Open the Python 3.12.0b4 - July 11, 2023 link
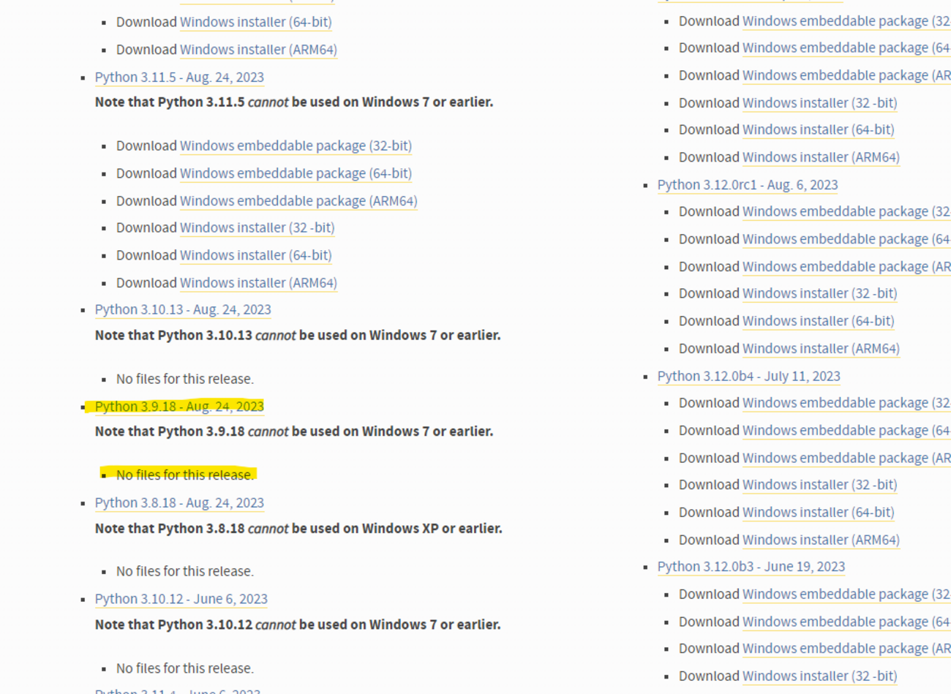The height and width of the screenshot is (694, 951). tap(749, 377)
